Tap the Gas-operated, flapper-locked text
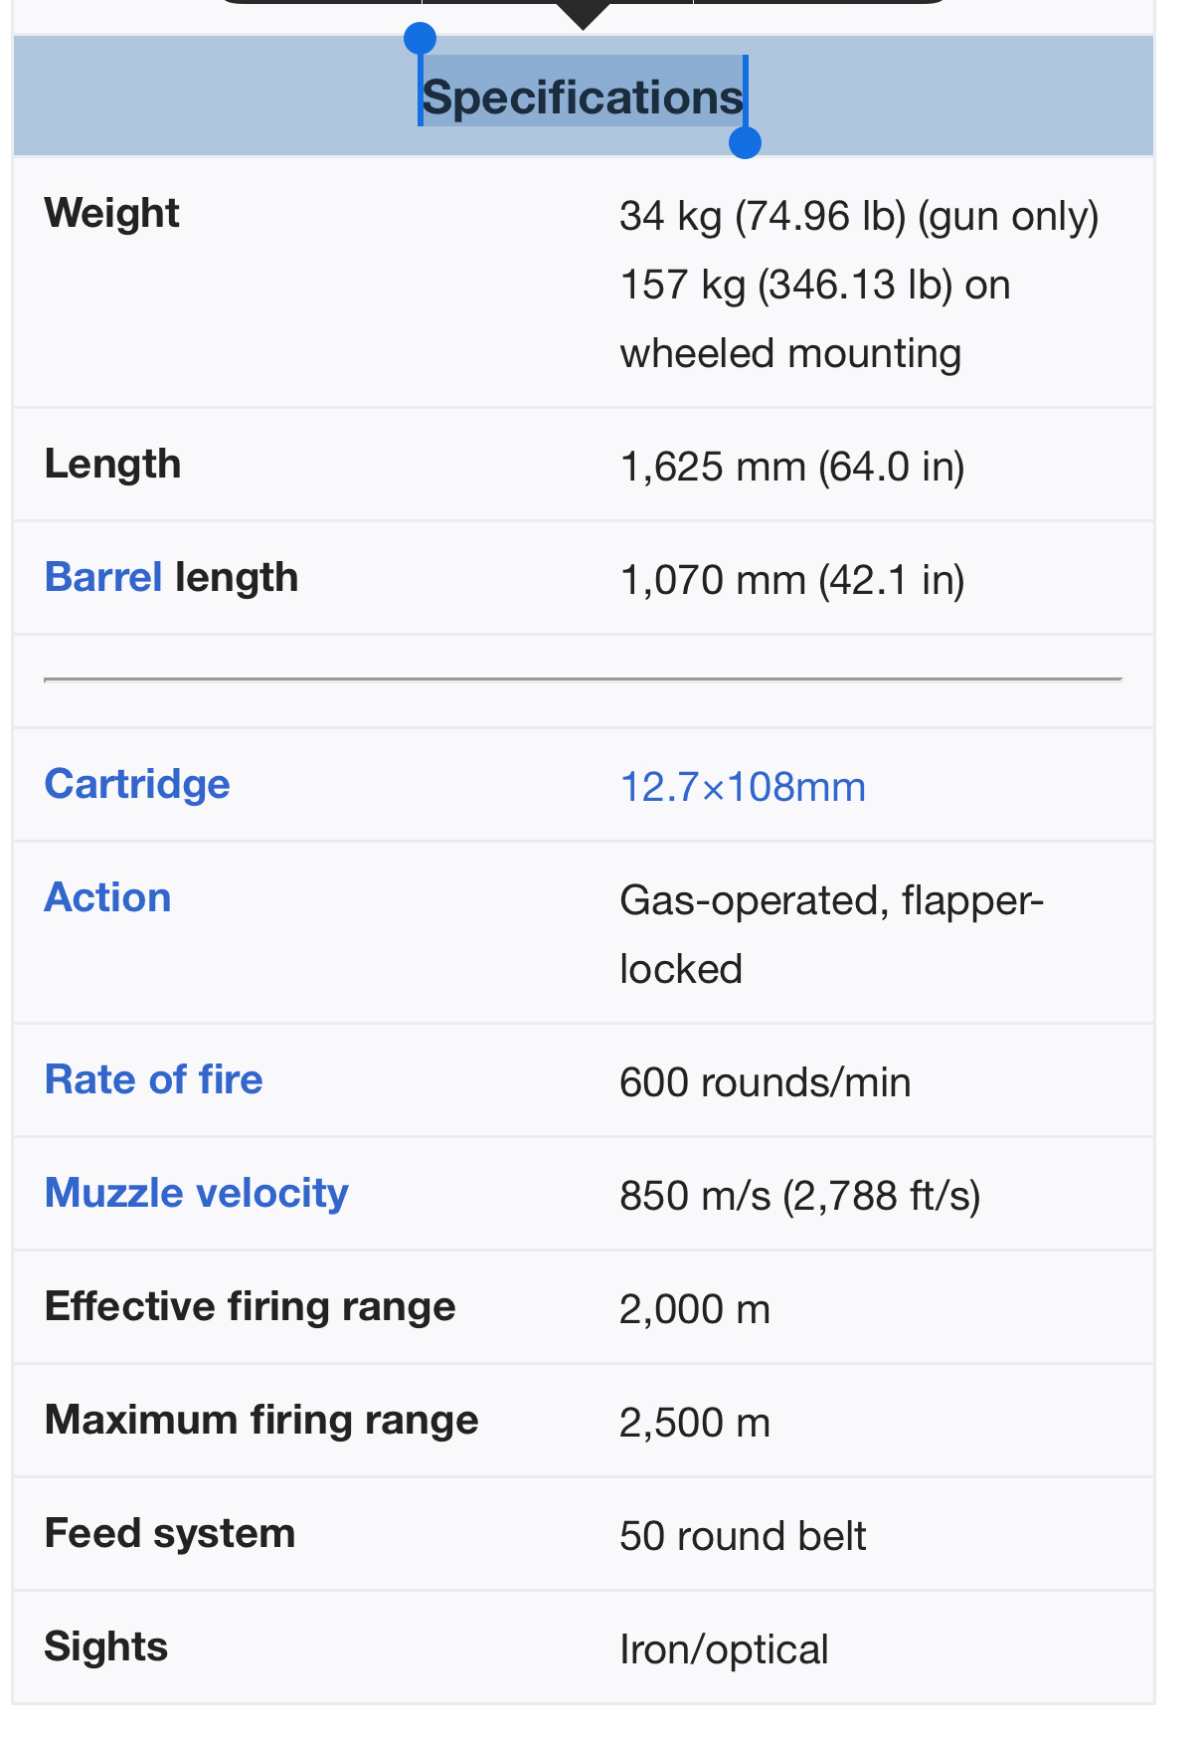The height and width of the screenshot is (1737, 1198). tap(831, 934)
